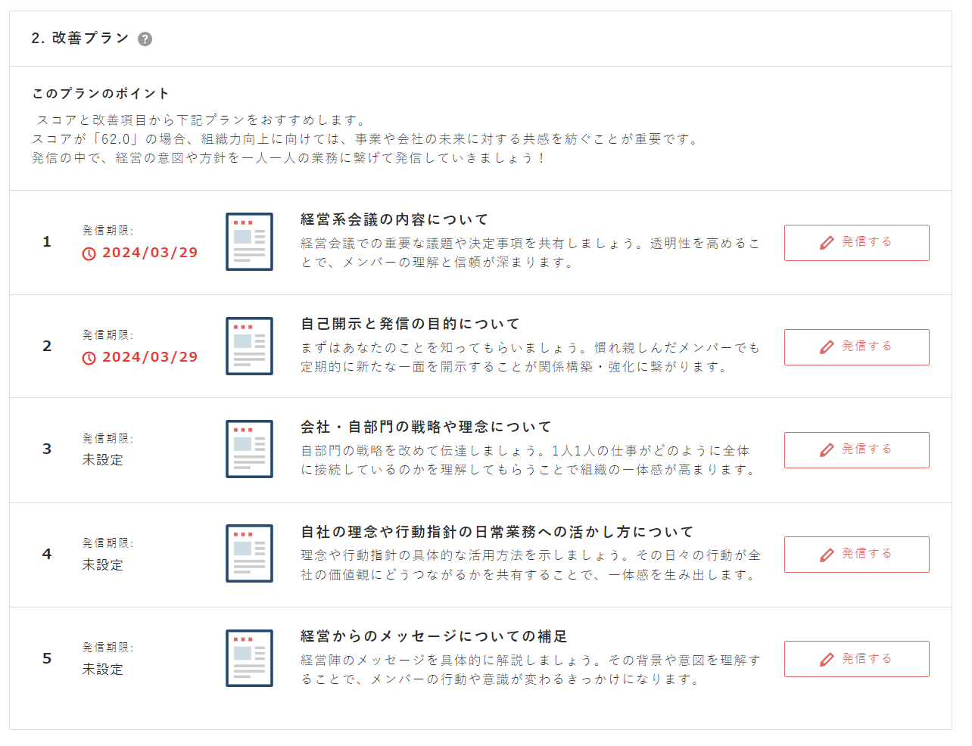The image size is (972, 746).
Task: Open document icon for 経営系会議の内容について
Action: pos(249,242)
